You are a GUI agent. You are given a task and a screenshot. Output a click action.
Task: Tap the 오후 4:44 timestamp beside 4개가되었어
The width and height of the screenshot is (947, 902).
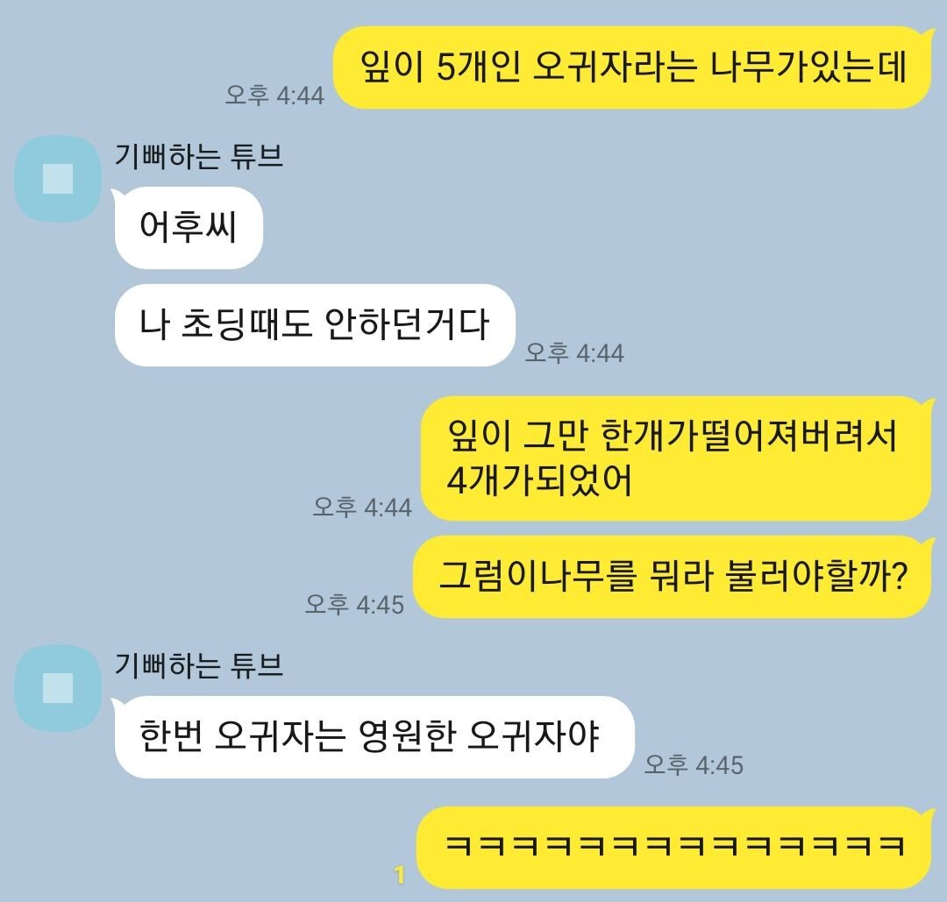click(362, 508)
